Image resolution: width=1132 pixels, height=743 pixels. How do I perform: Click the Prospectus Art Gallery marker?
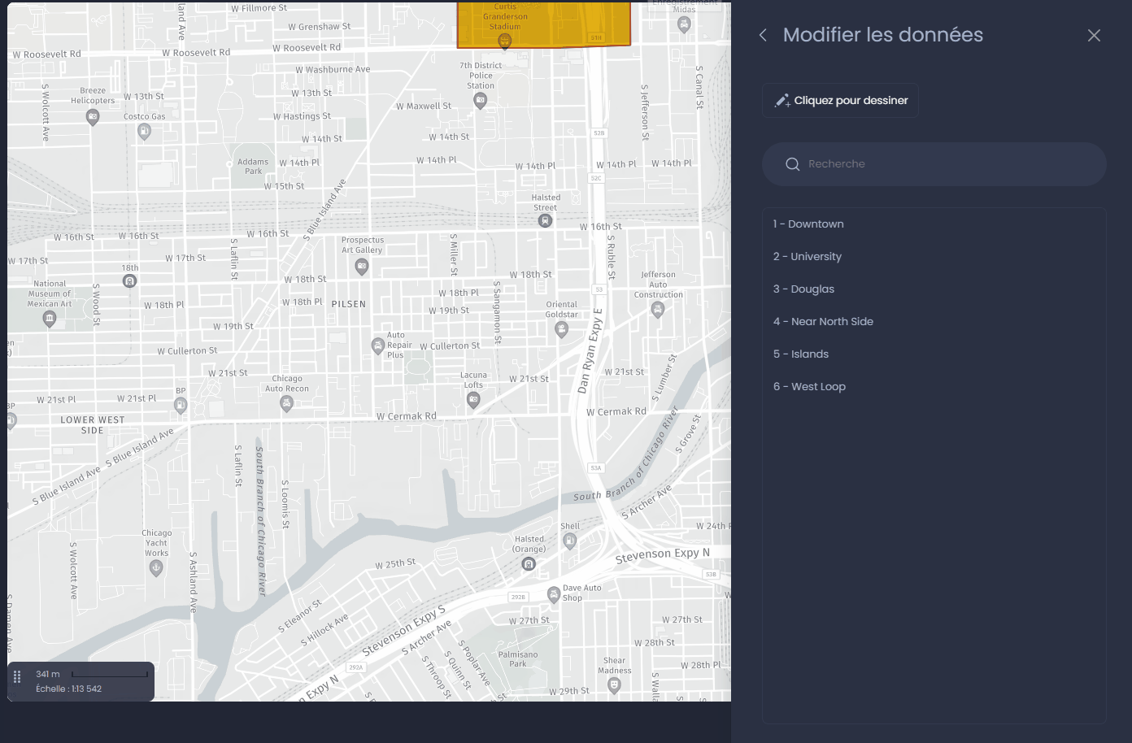362,266
